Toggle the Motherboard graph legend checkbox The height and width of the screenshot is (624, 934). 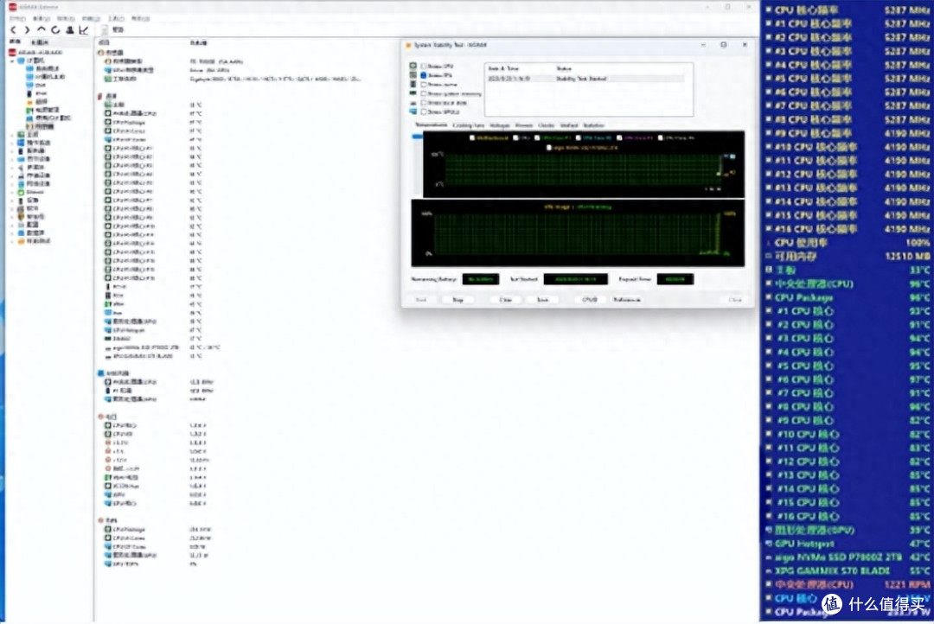coord(472,137)
